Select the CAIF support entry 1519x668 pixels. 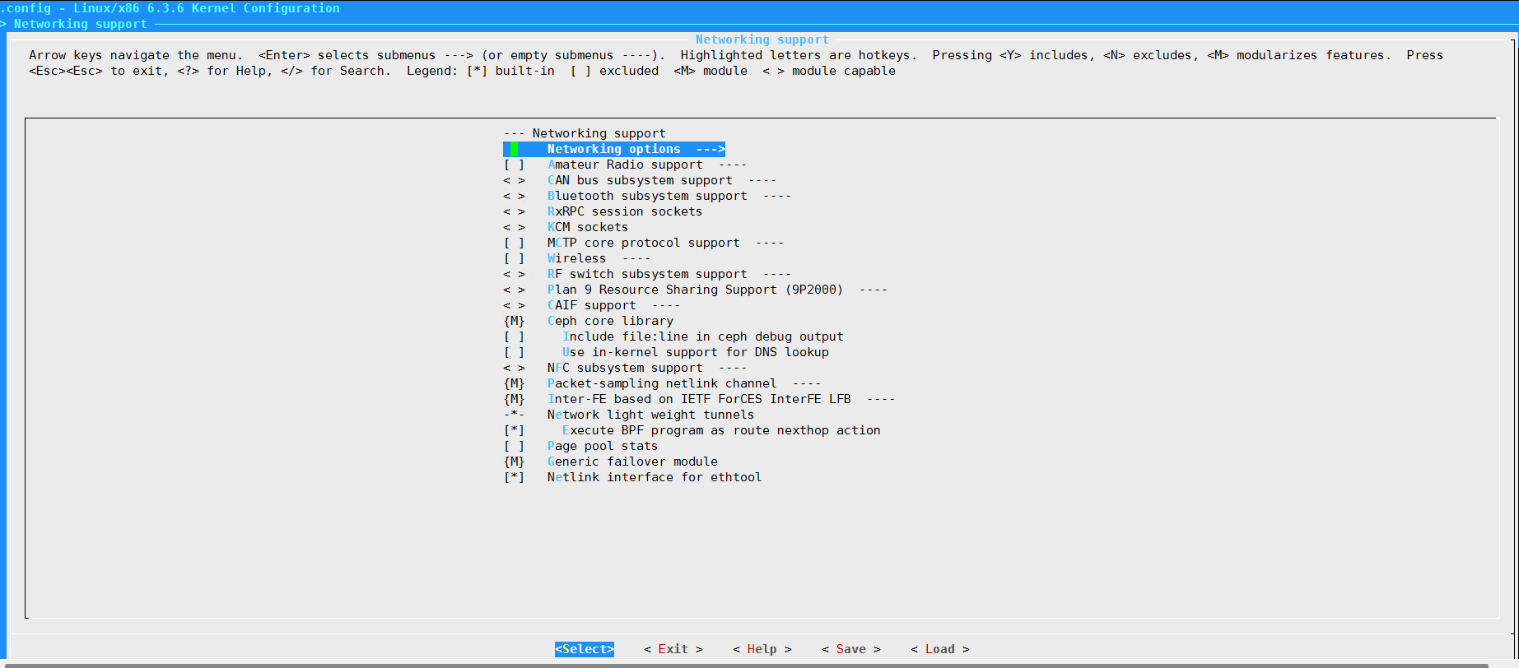591,305
